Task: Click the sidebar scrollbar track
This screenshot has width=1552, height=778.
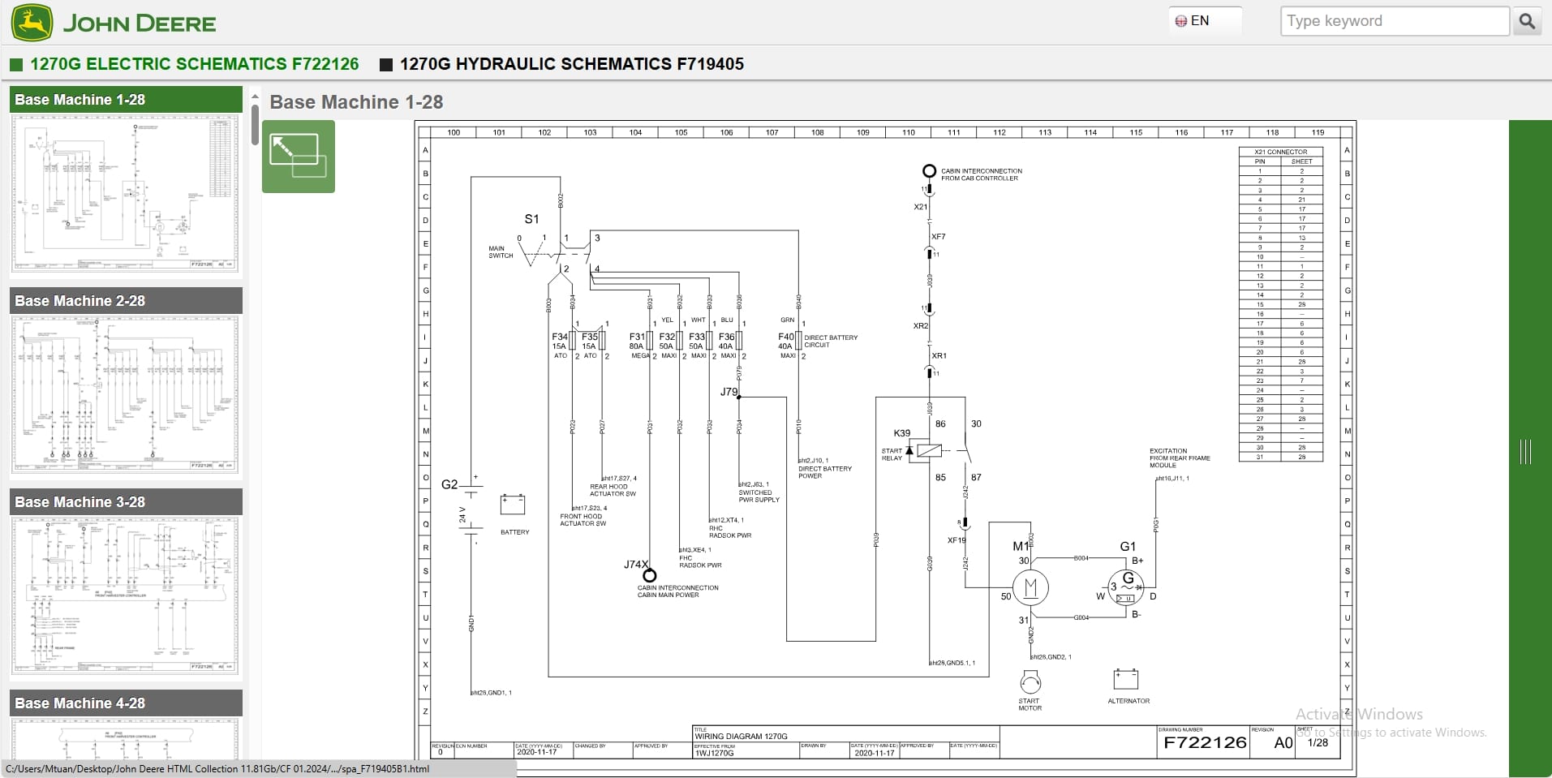Action: [255, 406]
